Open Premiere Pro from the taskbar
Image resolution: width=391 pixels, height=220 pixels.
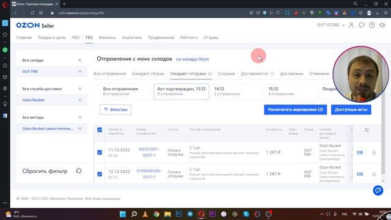point(212,214)
